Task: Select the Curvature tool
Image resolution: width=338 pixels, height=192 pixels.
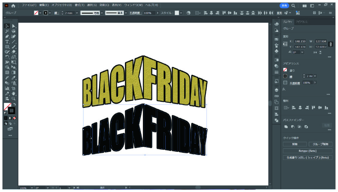Action: tap(14, 37)
